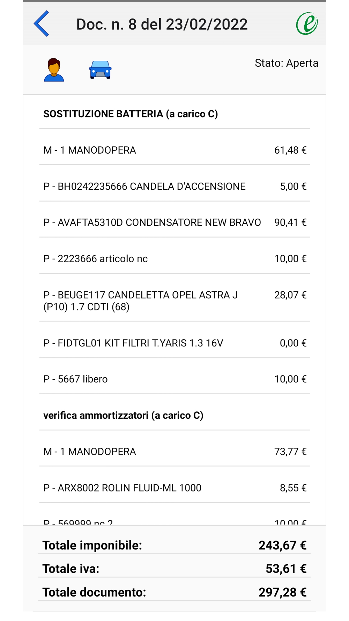
Task: Tap the Totale iva line
Action: pyautogui.click(x=174, y=569)
